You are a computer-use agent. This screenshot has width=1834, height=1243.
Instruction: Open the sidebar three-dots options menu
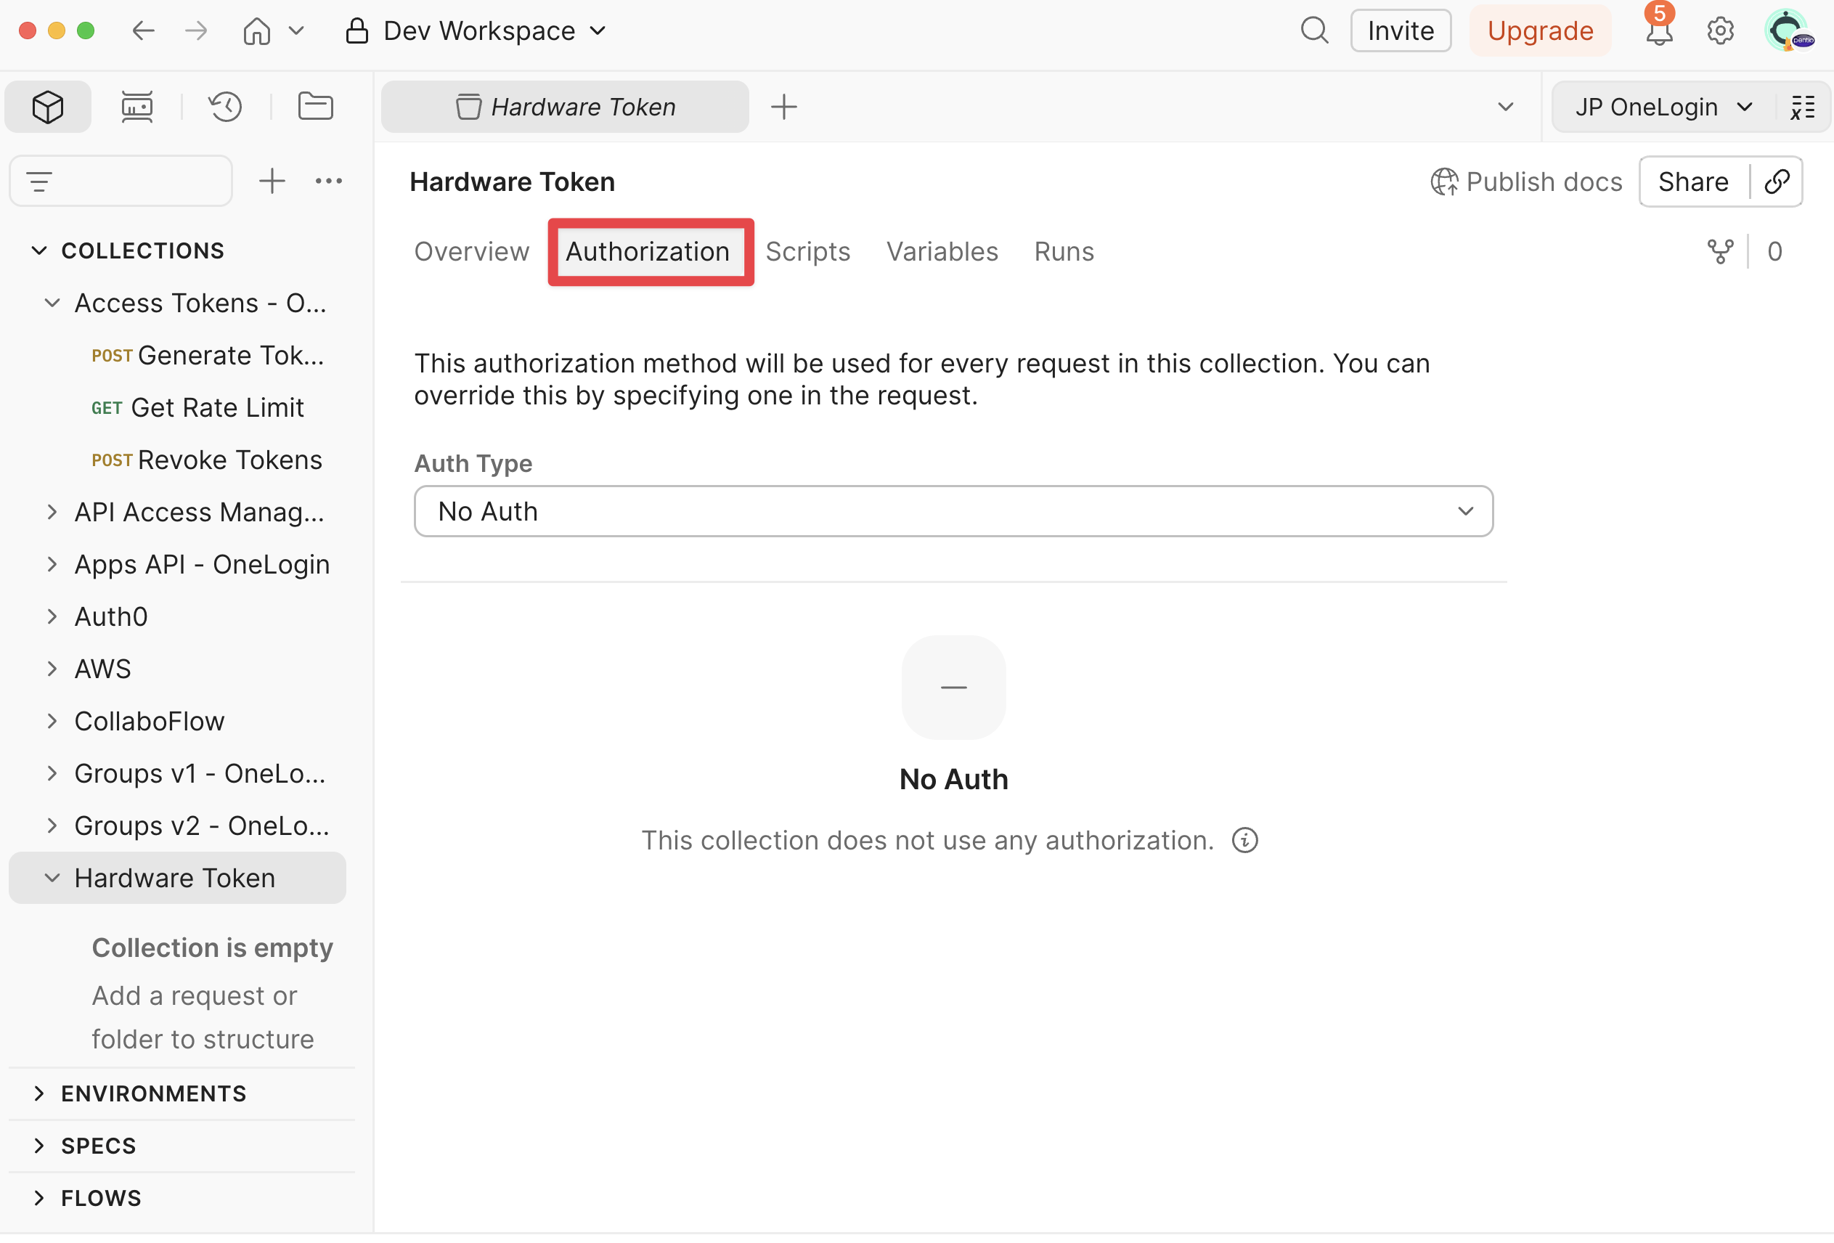tap(328, 182)
